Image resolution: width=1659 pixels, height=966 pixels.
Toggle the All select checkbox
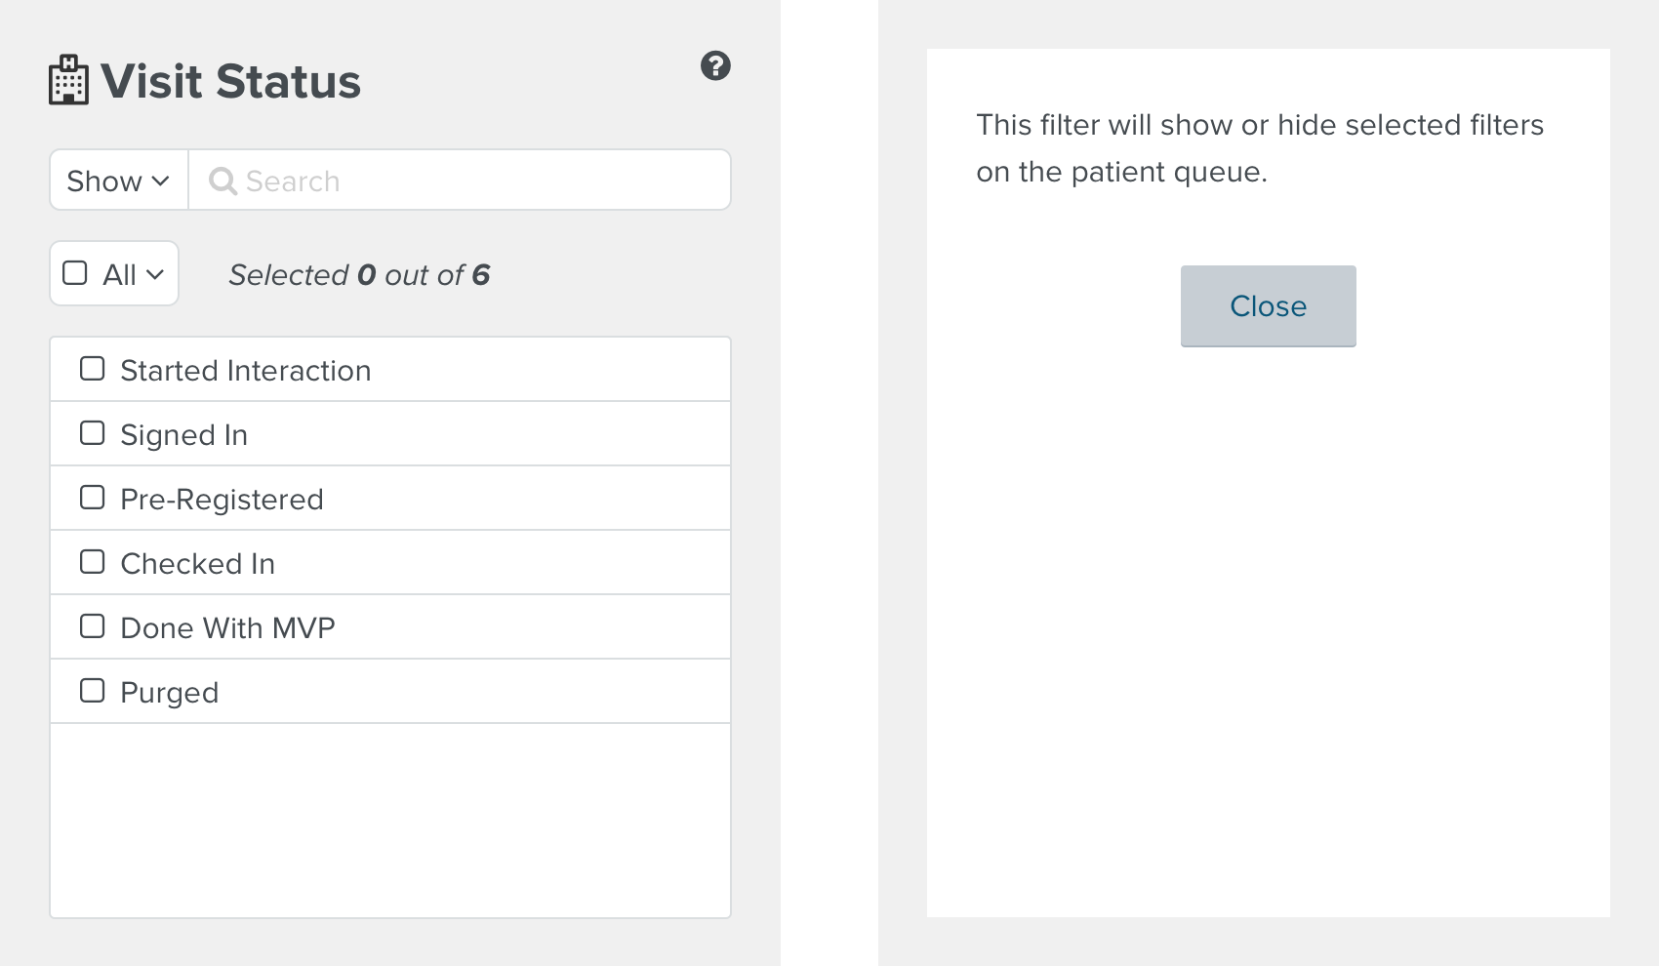75,273
